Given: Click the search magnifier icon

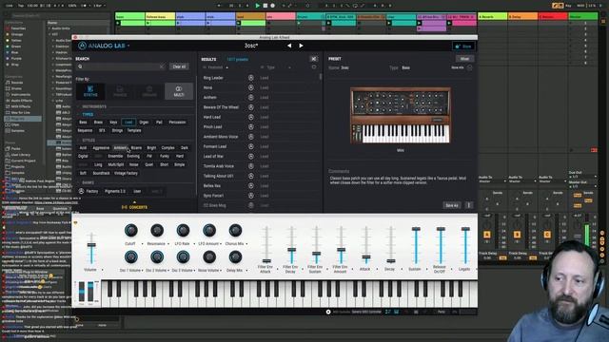Looking at the screenshot, I should pyautogui.click(x=80, y=66).
